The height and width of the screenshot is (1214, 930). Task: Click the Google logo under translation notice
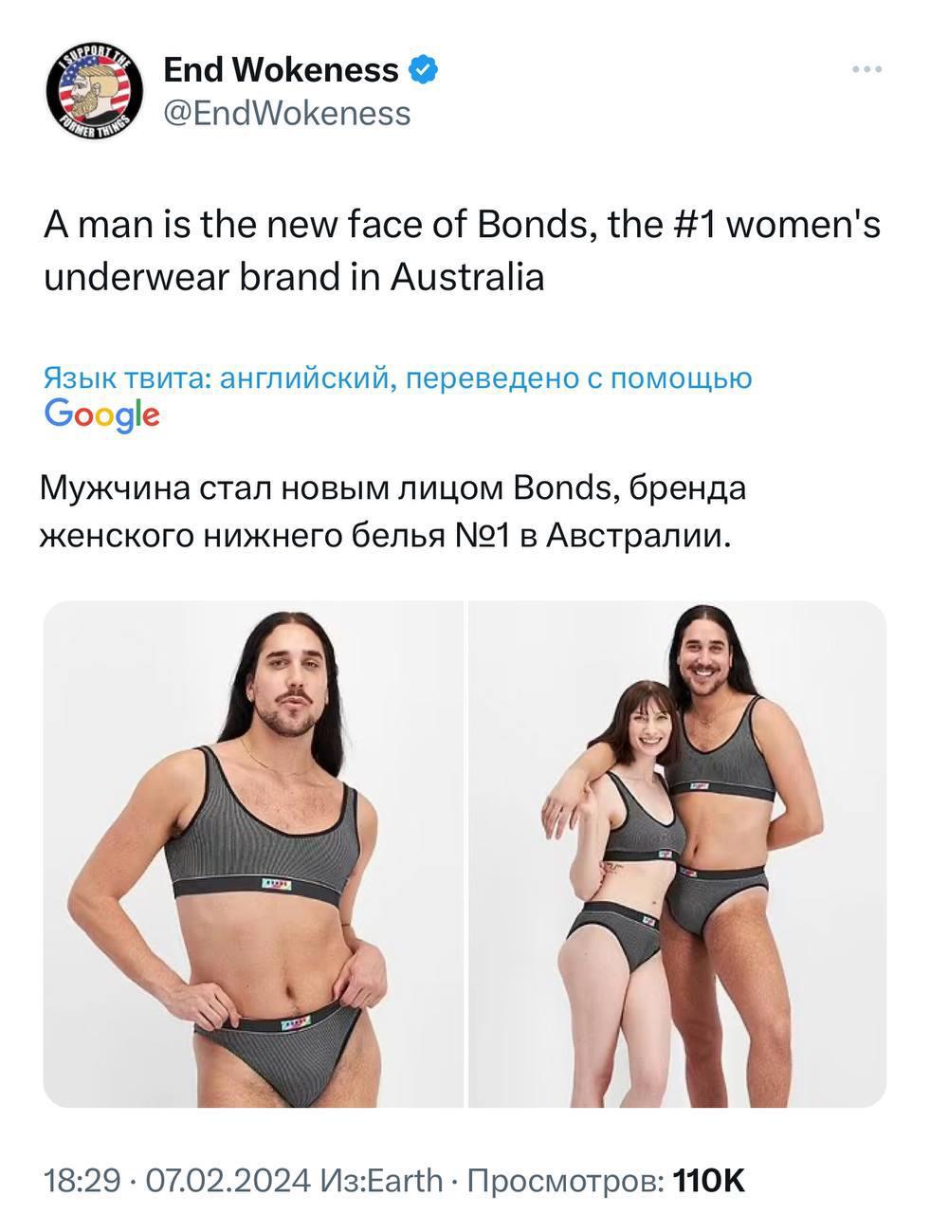(x=102, y=415)
